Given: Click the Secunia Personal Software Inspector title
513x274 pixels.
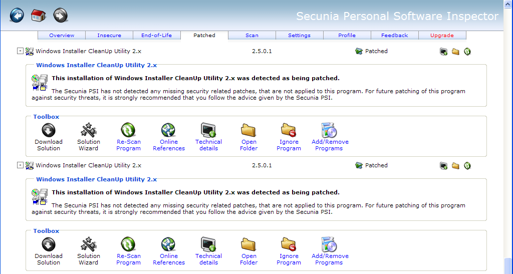Looking at the screenshot, I should point(397,16).
